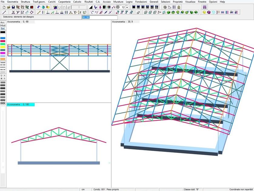Click the padlock icon in toolbar
The image size is (254, 191).
(179, 7)
